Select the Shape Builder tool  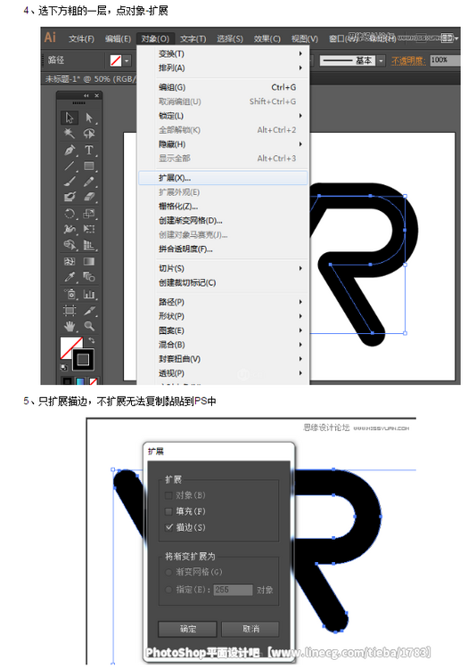click(70, 245)
